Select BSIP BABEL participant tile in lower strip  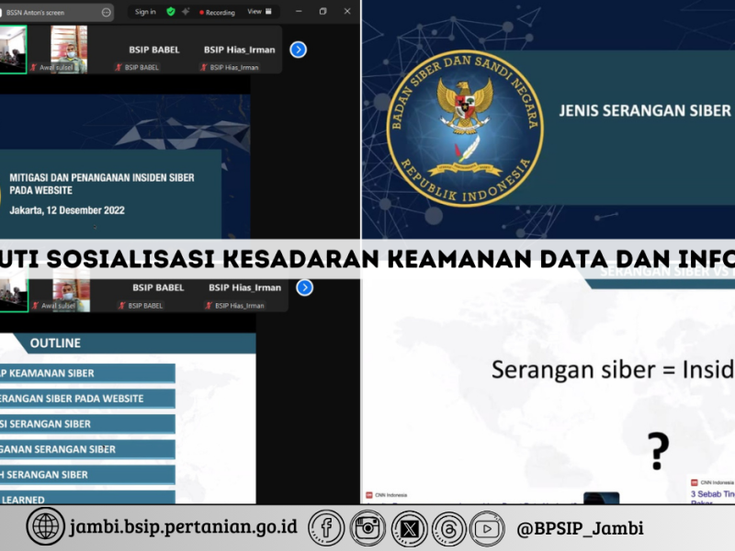point(158,296)
